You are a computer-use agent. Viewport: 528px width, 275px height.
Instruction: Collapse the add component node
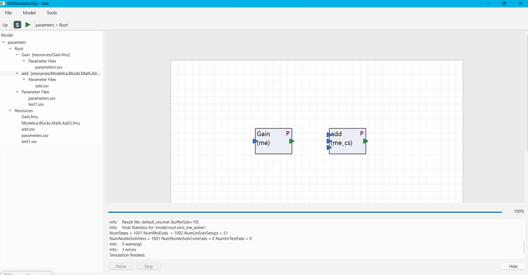pos(17,74)
